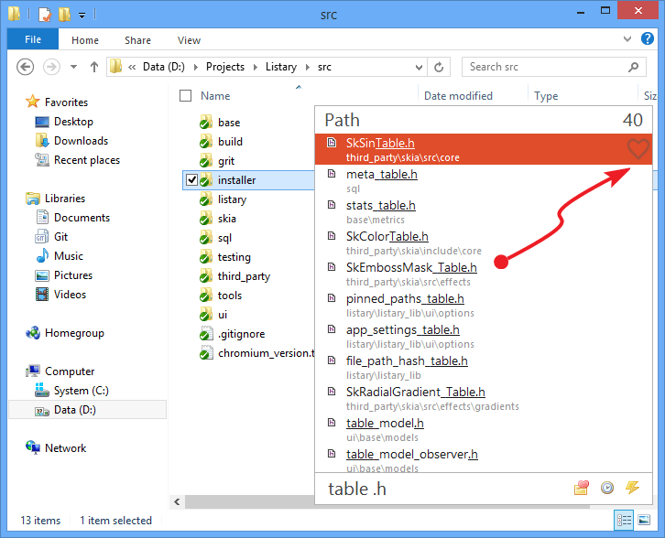Click Projects in the breadcrumb path
665x538 pixels.
224,67
